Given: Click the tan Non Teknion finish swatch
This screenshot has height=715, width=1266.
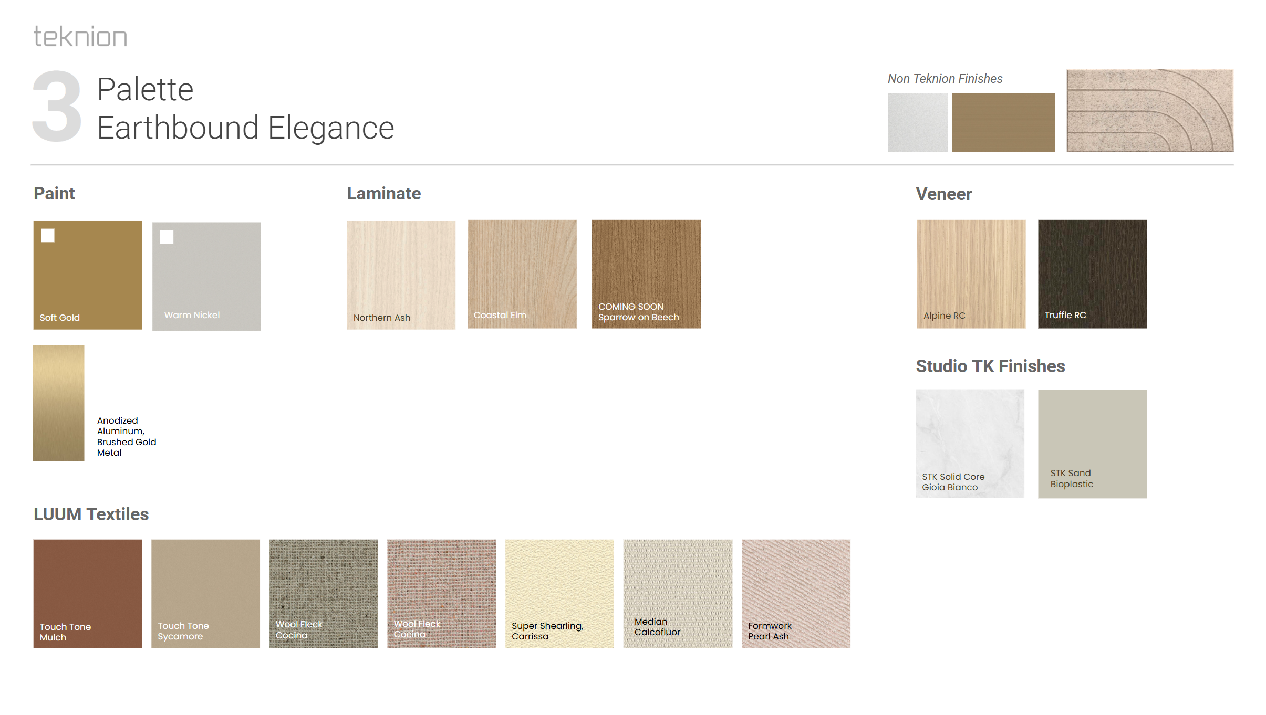Looking at the screenshot, I should (x=1003, y=122).
